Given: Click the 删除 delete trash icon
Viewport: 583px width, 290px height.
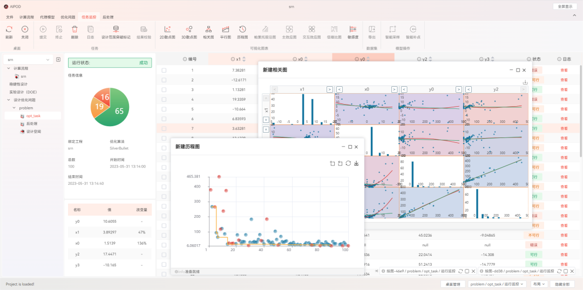Looking at the screenshot, I should (74, 29).
